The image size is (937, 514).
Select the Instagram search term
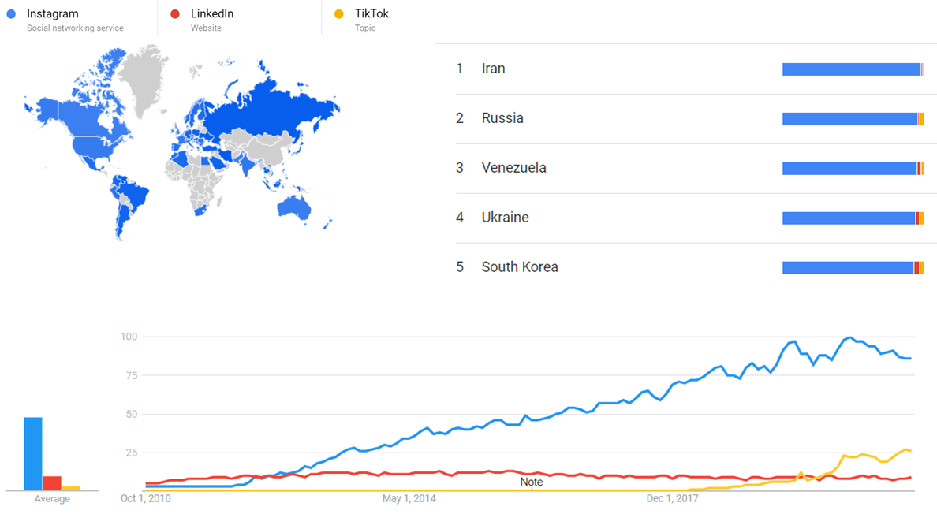pos(53,13)
